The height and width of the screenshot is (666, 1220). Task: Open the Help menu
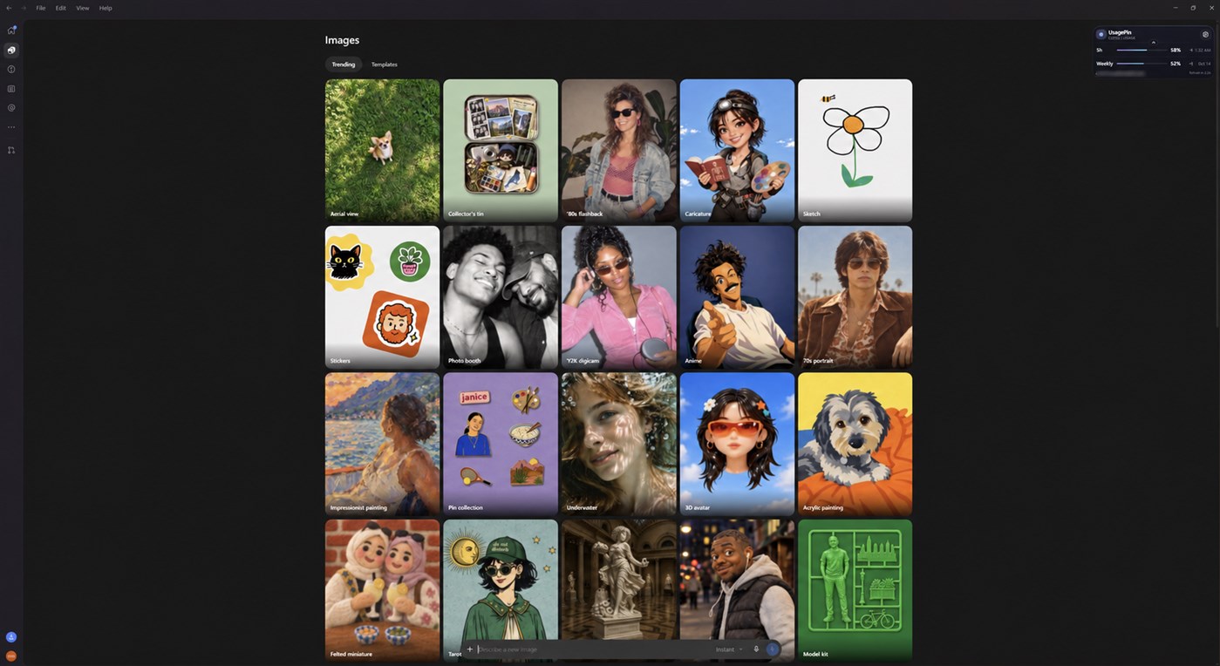(x=106, y=8)
